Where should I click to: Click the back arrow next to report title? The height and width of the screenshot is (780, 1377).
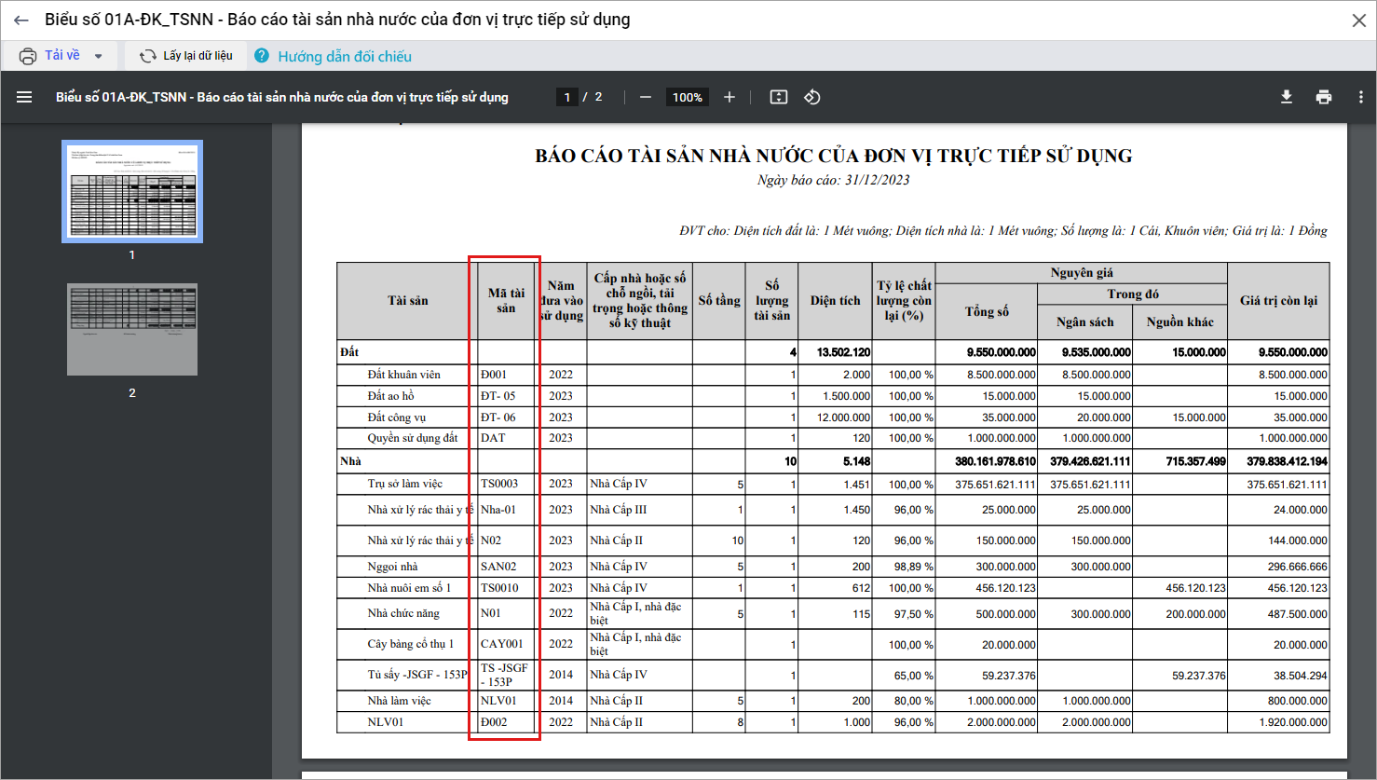(x=21, y=21)
